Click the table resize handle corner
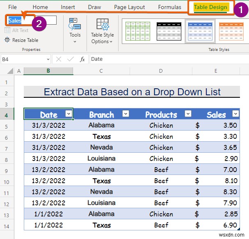The height and width of the screenshot is (239, 249). pos(238,229)
